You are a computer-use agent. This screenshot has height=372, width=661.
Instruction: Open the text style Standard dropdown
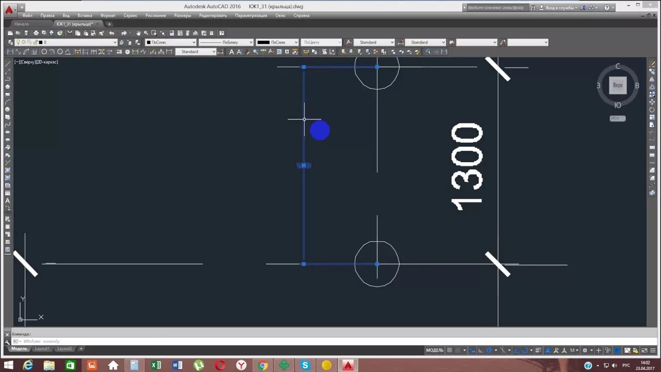click(374, 42)
